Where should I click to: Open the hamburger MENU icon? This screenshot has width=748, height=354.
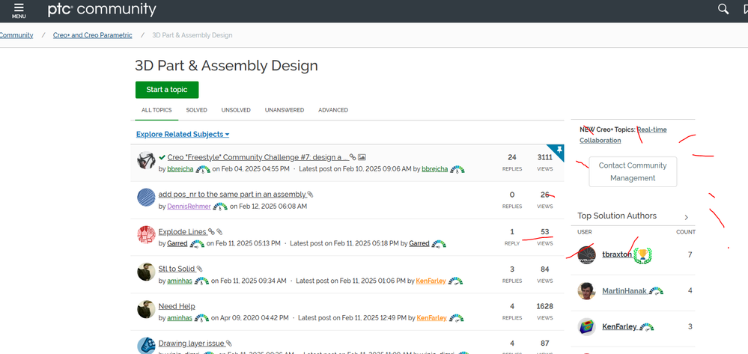click(19, 10)
